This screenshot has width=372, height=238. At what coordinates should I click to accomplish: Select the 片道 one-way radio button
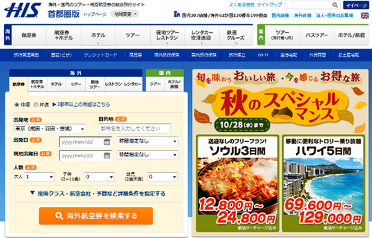pyautogui.click(x=35, y=105)
